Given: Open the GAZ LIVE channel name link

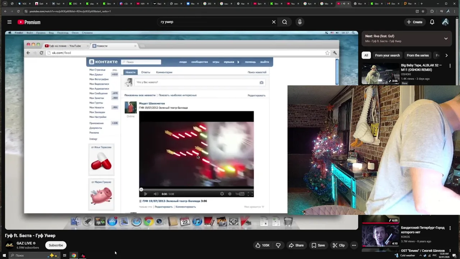Looking at the screenshot, I should (x=24, y=243).
